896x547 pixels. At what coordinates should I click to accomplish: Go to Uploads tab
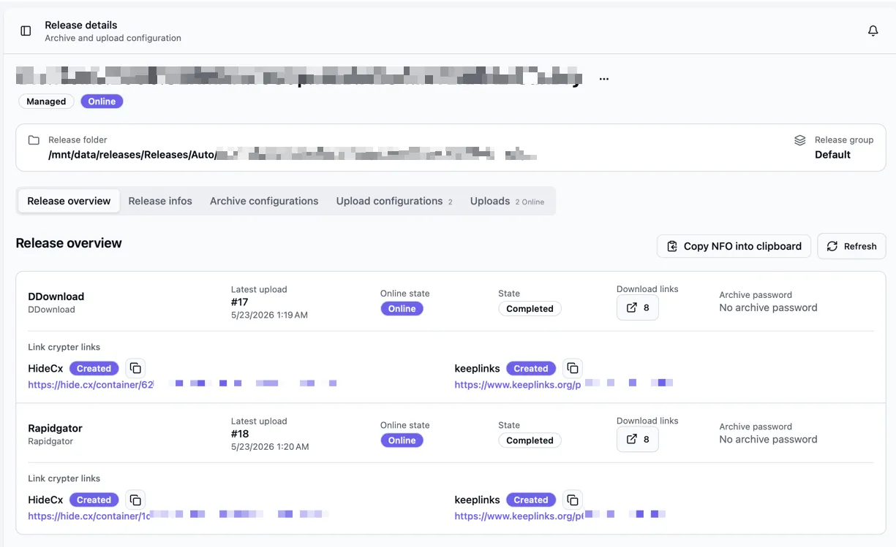[x=507, y=201]
